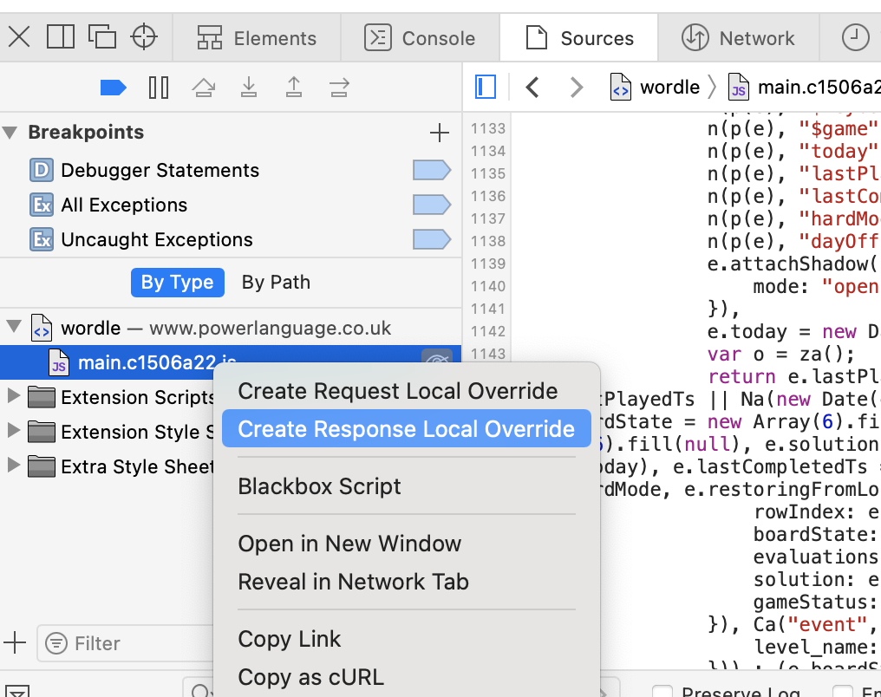
Task: Open the Sources tab
Action: 578,38
